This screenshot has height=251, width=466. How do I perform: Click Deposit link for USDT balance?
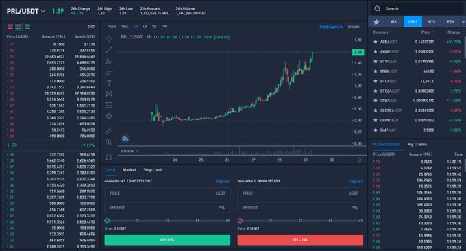[x=223, y=181]
